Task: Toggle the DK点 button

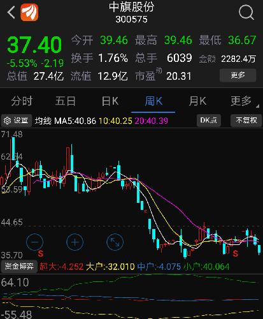Action: (209, 121)
